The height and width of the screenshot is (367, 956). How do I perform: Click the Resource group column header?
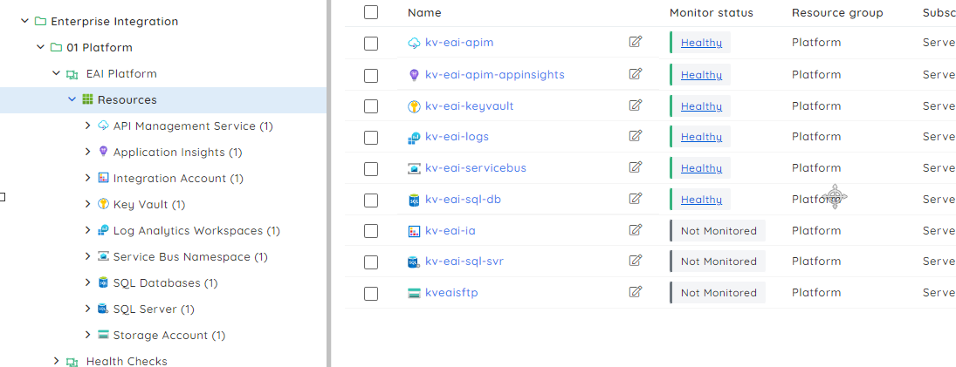(x=837, y=13)
